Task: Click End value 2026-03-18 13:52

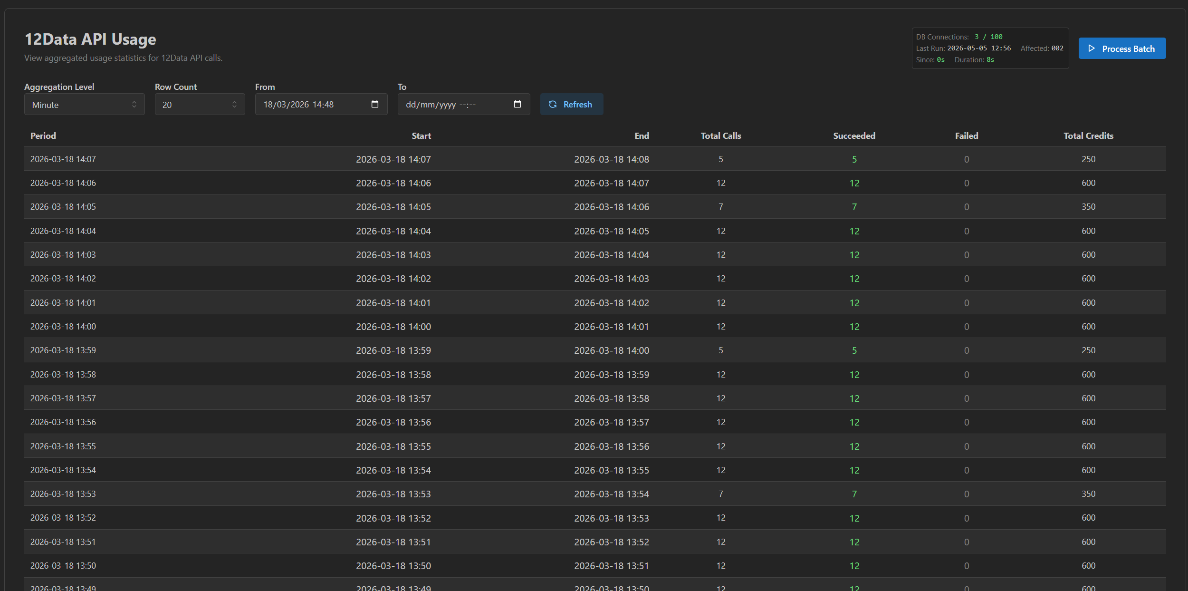Action: tap(612, 542)
